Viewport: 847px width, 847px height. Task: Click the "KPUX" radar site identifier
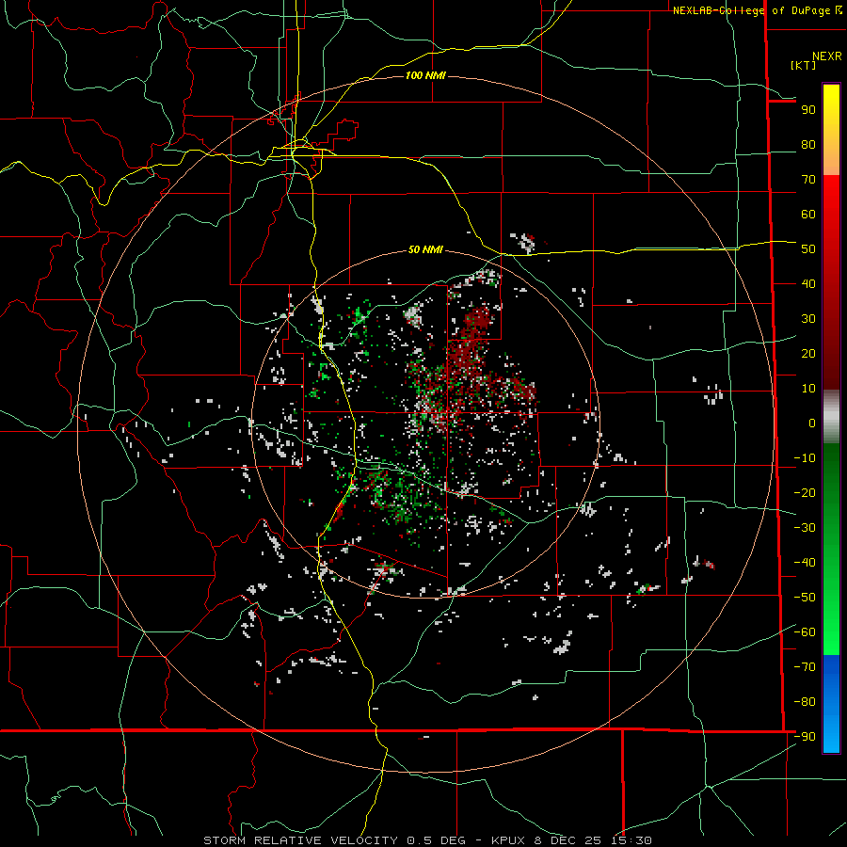click(509, 840)
